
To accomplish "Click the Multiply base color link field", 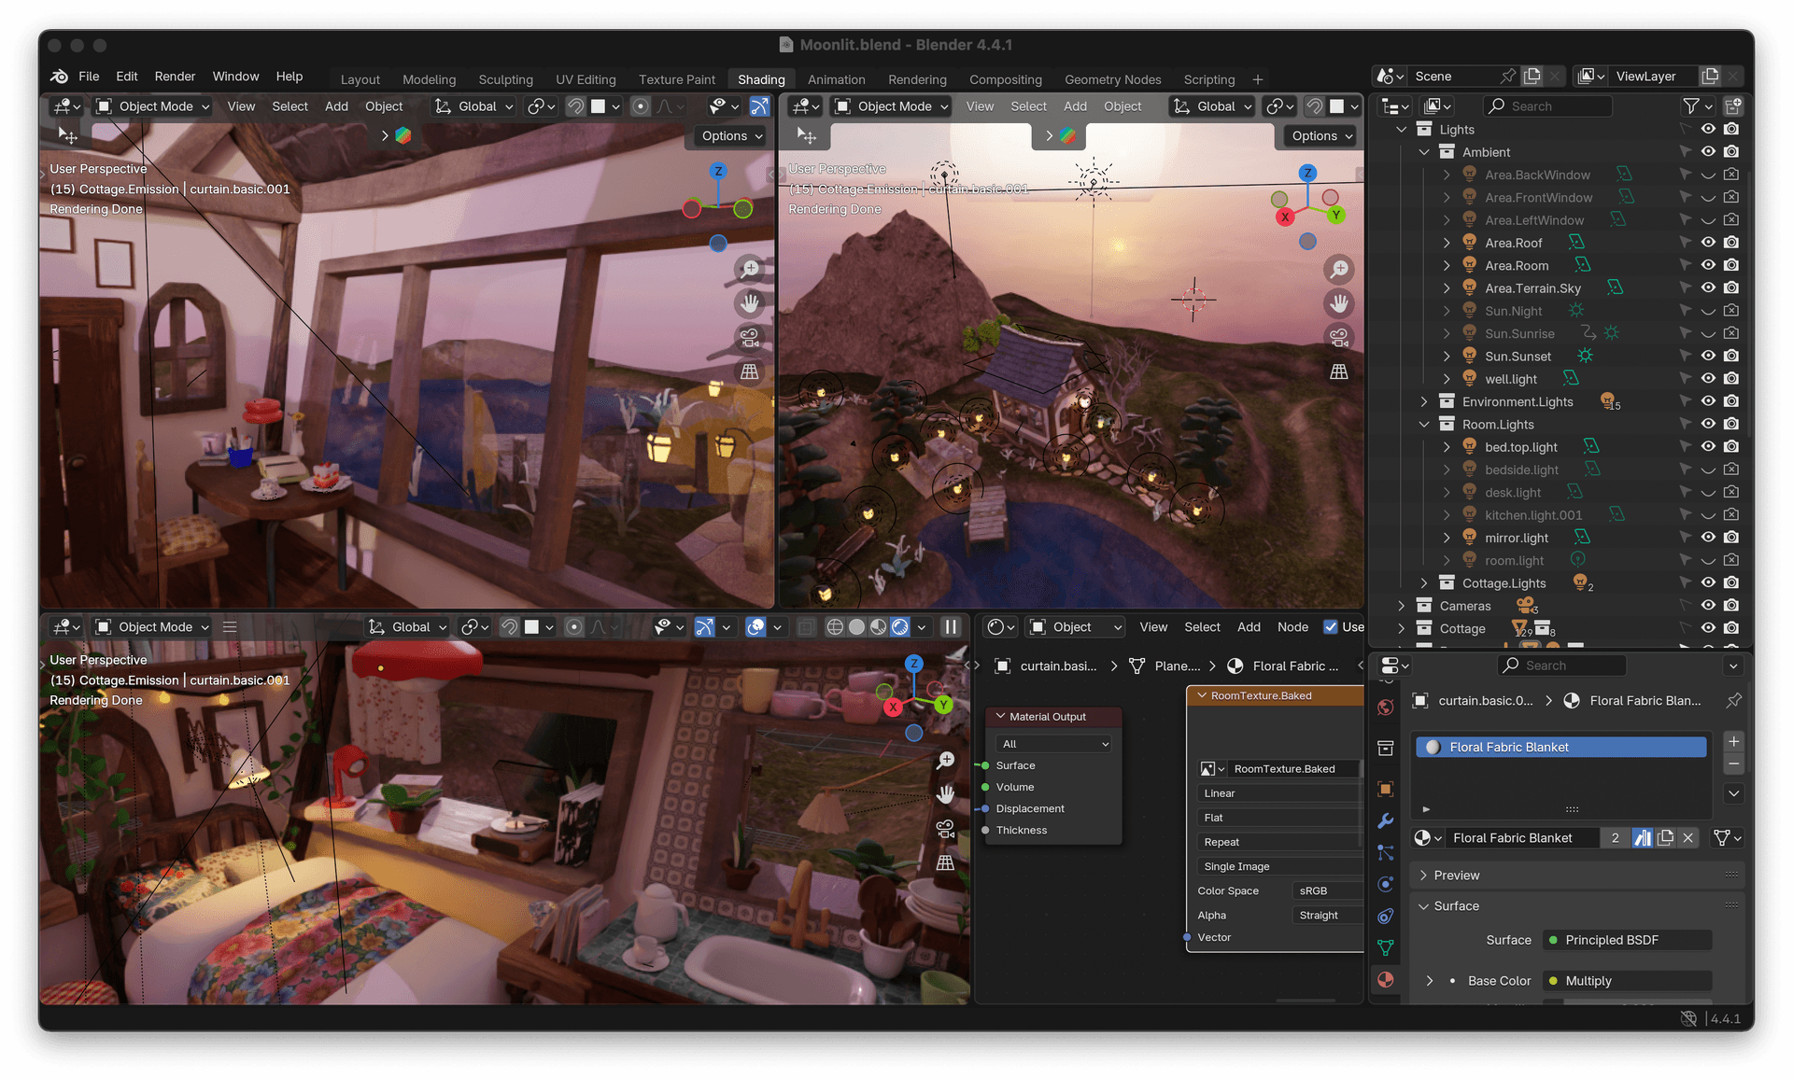I will tap(1627, 981).
